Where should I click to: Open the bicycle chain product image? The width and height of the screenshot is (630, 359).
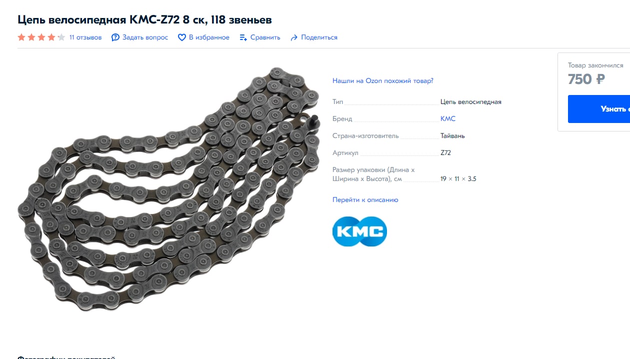point(169,189)
